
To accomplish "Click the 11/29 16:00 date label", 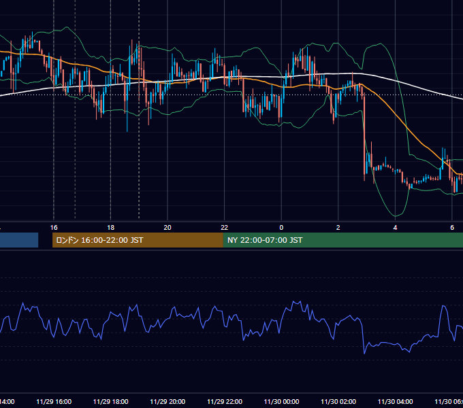I will 54,401.
